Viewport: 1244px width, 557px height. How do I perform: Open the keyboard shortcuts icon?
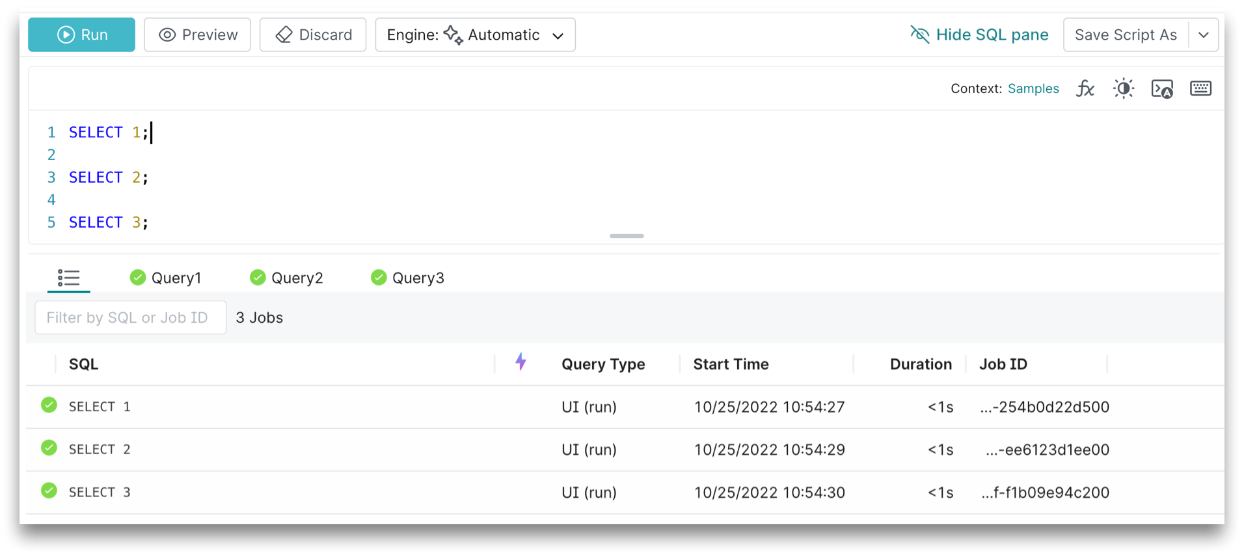coord(1200,88)
